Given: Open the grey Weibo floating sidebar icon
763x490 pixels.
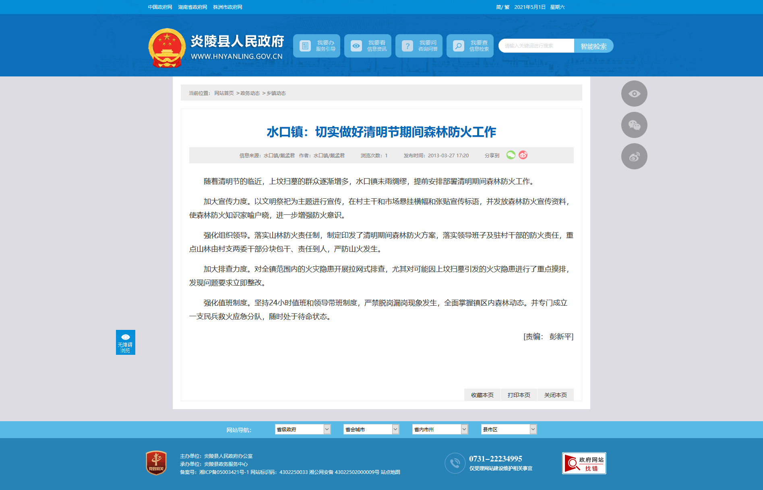Looking at the screenshot, I should [634, 156].
